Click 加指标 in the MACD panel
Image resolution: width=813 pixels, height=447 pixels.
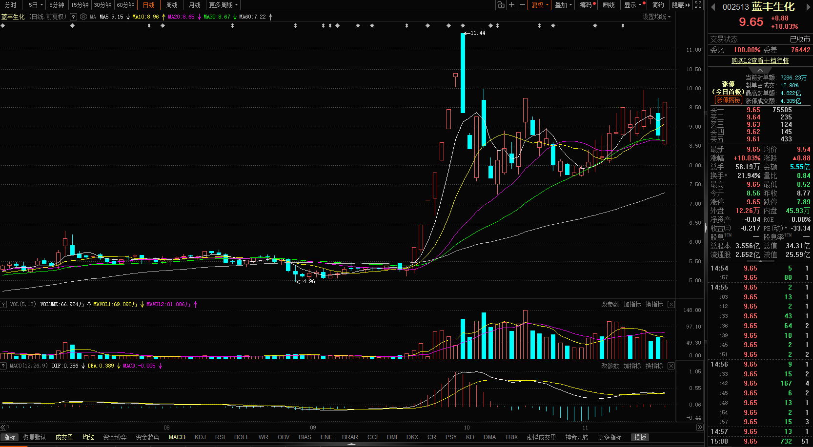632,366
